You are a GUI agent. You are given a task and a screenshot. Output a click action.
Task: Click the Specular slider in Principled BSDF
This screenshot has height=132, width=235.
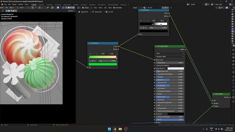point(170,80)
